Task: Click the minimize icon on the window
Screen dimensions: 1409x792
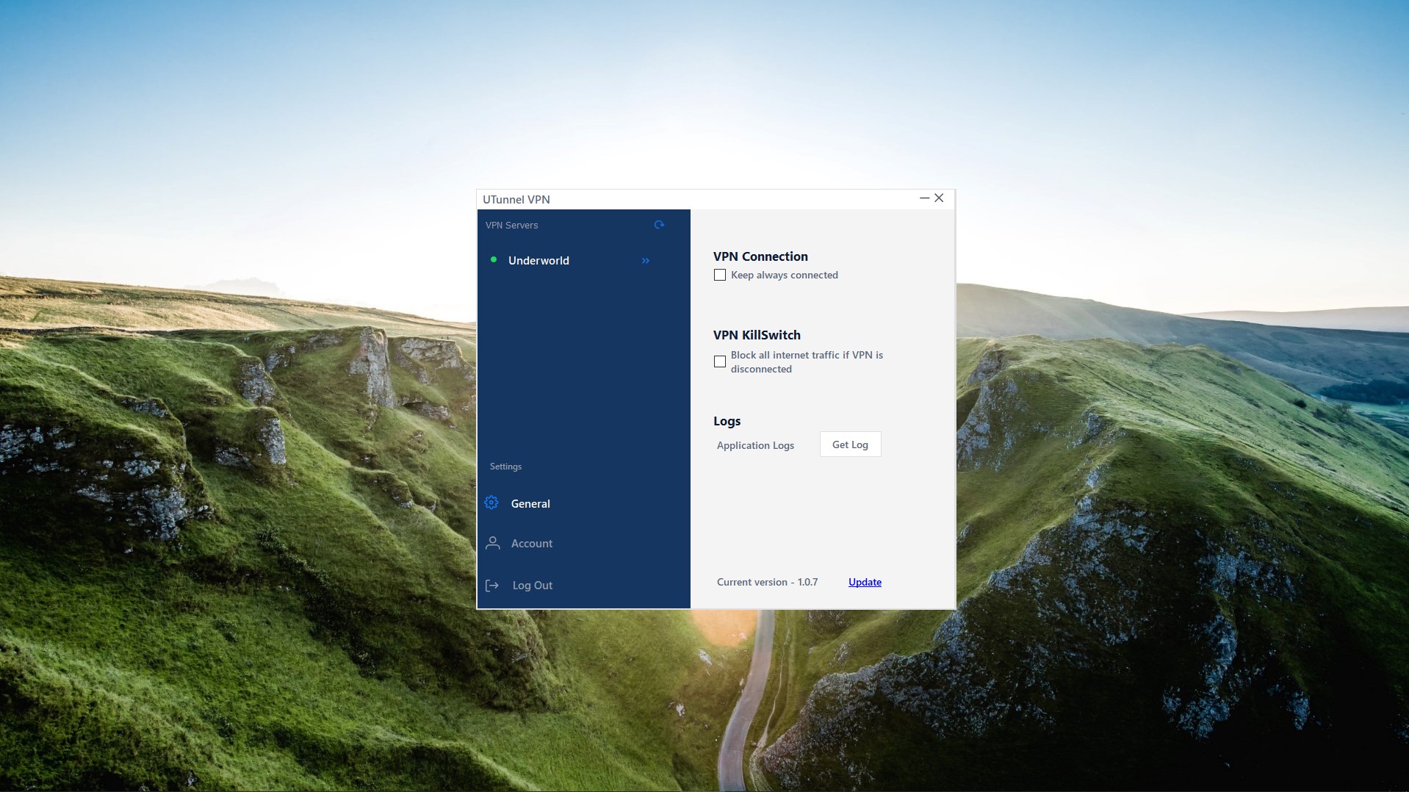Action: tap(923, 198)
